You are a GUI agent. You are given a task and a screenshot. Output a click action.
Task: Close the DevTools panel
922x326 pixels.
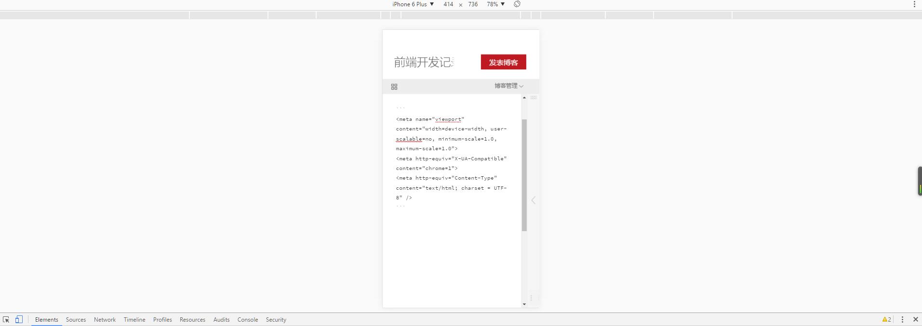click(916, 319)
